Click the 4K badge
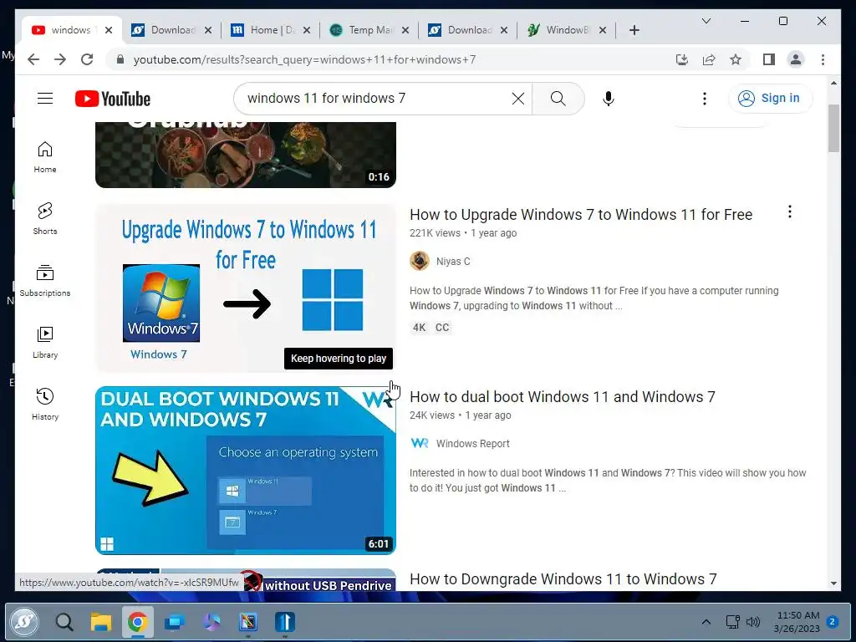The height and width of the screenshot is (642, 856). (420, 328)
